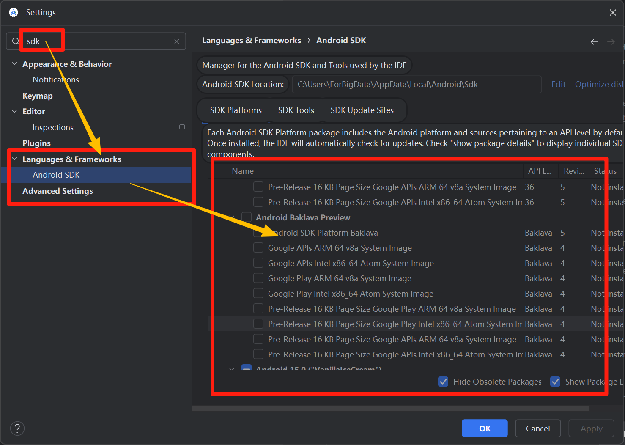Check Google APIs Intel x86_64 Atom System Image
This screenshot has width=625, height=445.
258,263
